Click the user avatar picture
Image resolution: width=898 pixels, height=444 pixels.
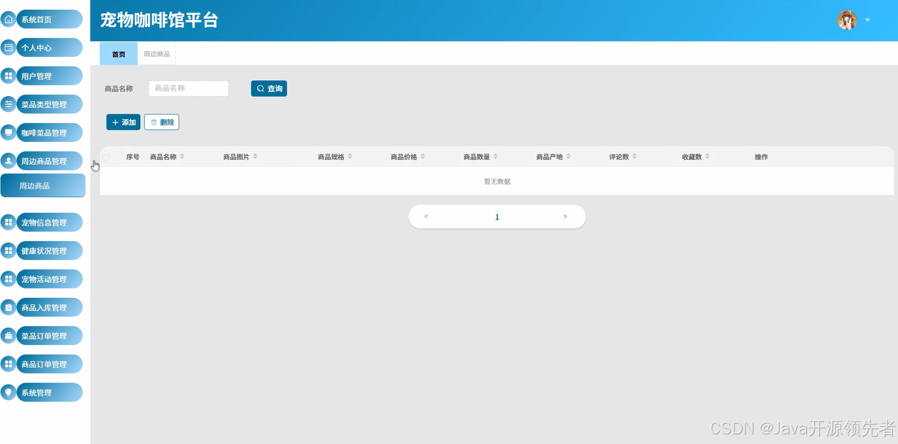[x=847, y=20]
